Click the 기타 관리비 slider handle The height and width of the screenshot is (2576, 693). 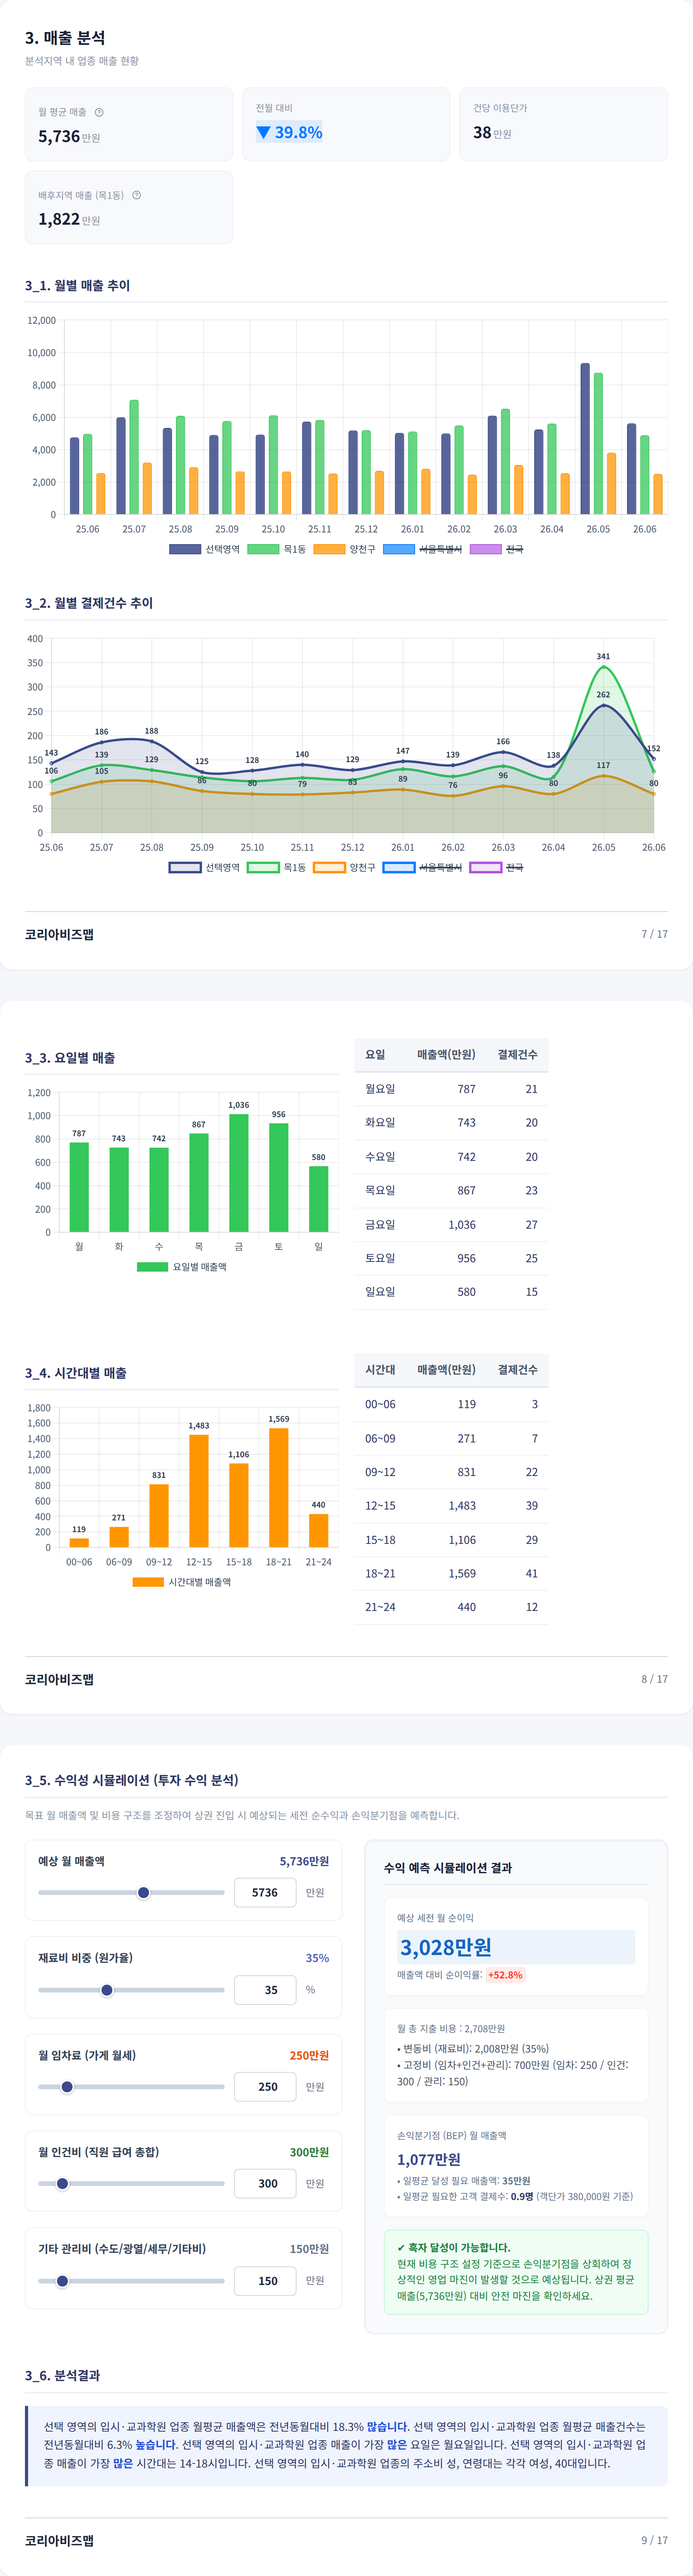tap(62, 2281)
